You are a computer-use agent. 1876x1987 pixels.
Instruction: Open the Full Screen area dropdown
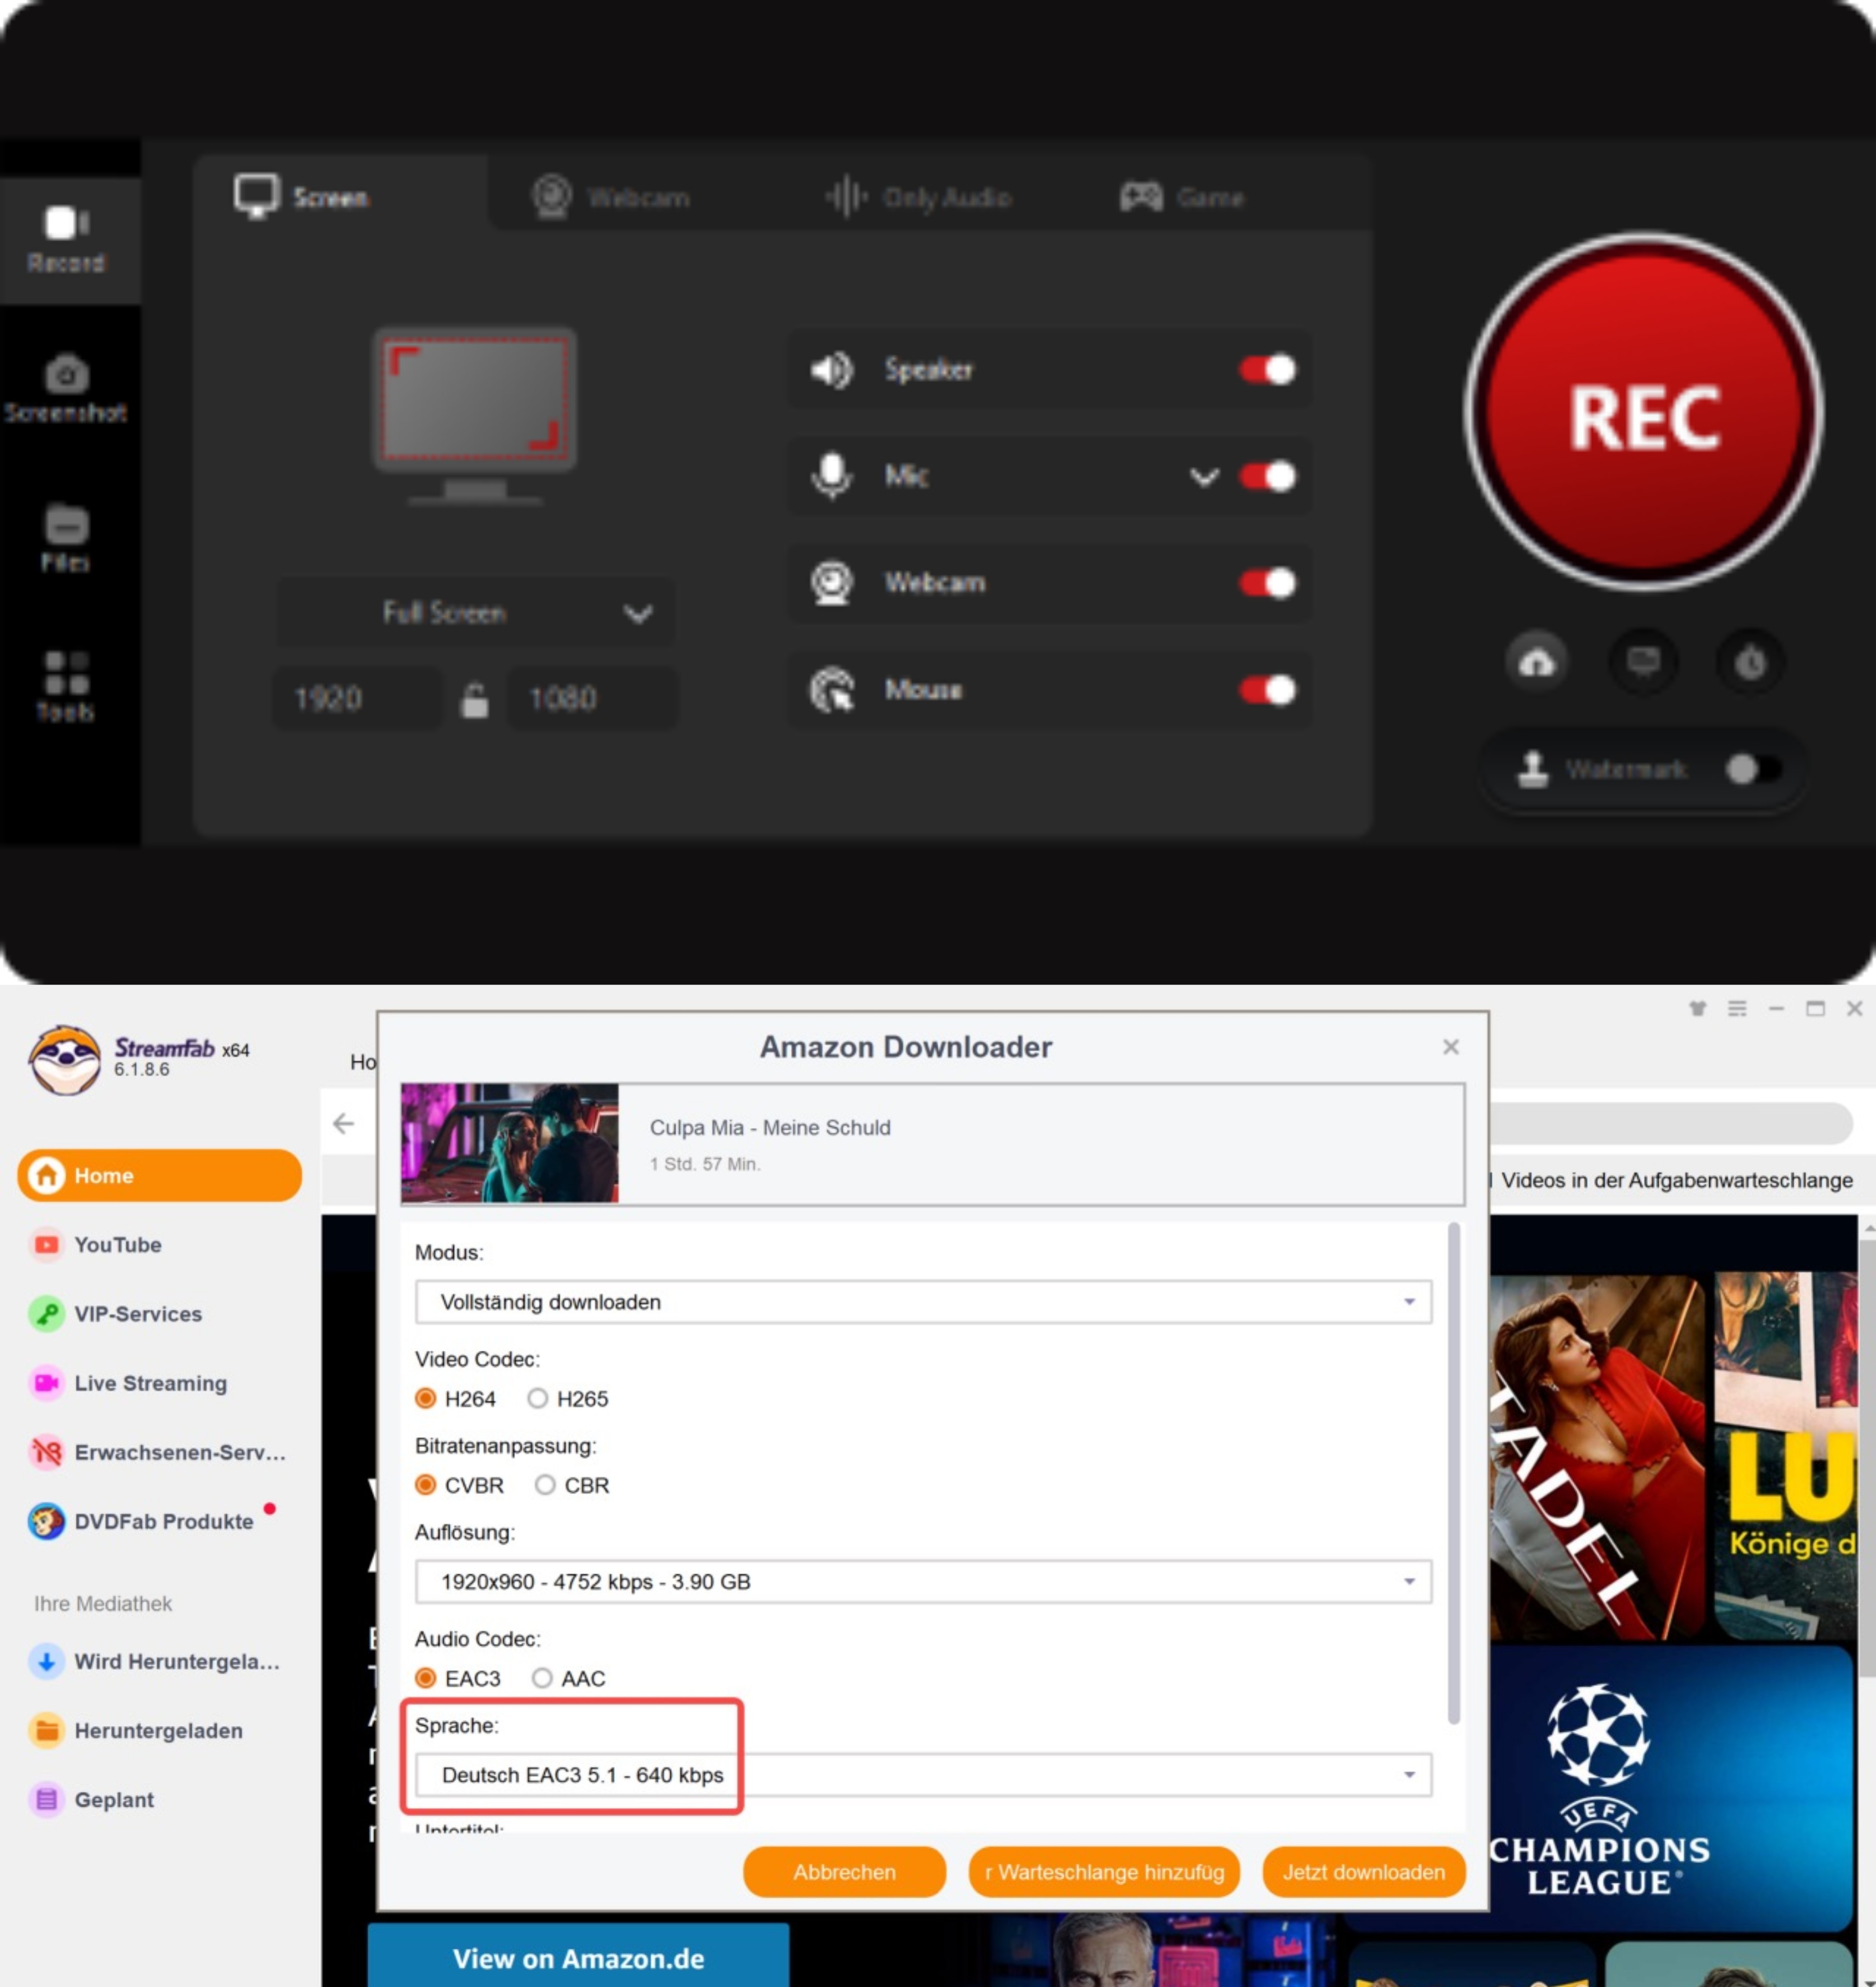[476, 612]
